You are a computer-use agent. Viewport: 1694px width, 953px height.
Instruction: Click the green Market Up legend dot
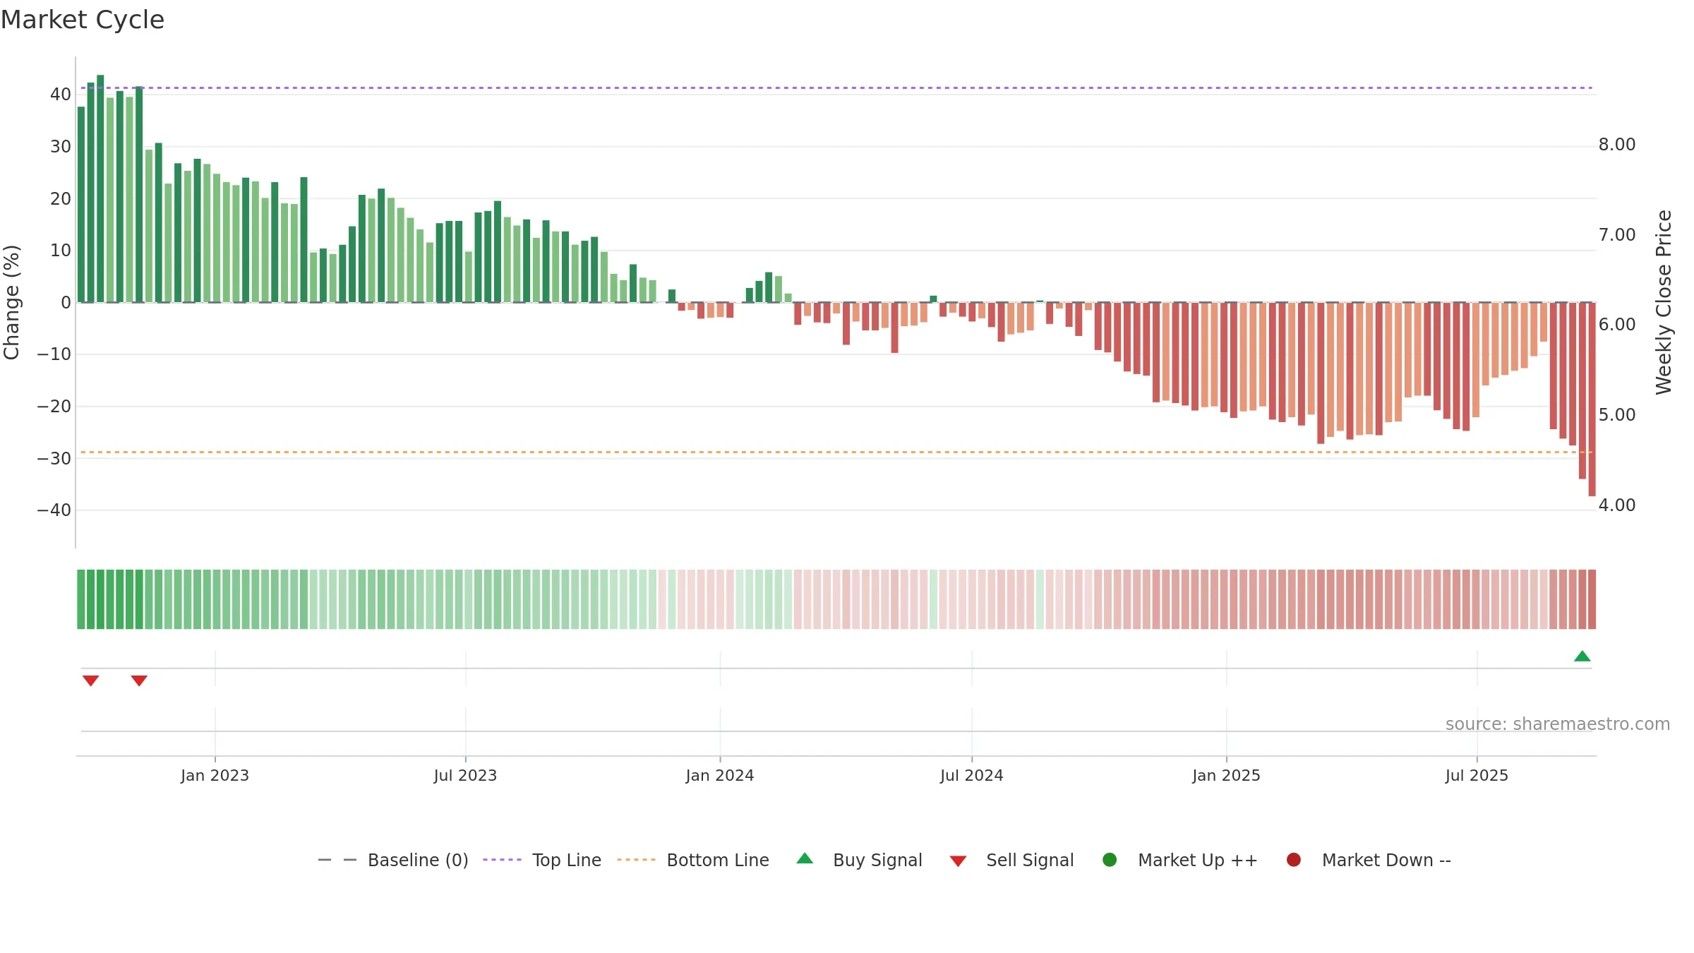1110,860
